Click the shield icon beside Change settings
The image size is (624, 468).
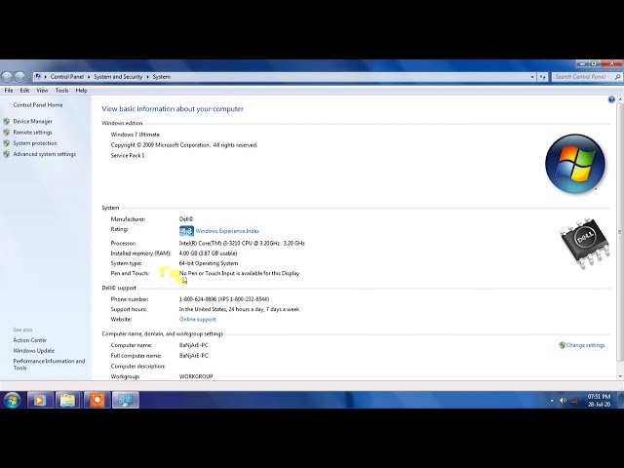click(x=562, y=345)
